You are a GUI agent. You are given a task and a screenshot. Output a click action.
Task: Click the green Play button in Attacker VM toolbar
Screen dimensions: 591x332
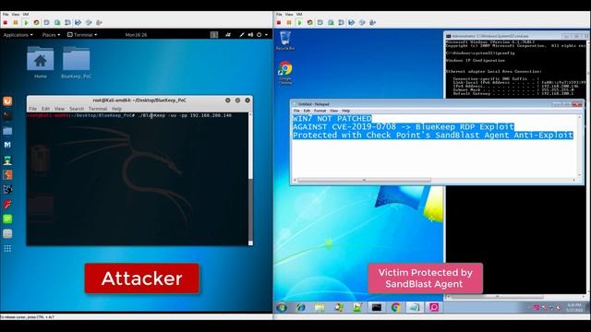click(x=26, y=23)
